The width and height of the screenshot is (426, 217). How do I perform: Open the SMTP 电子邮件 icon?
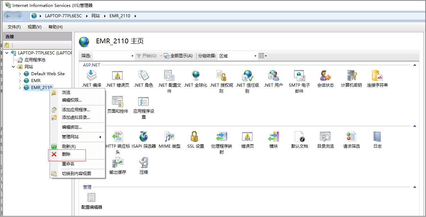pyautogui.click(x=299, y=75)
